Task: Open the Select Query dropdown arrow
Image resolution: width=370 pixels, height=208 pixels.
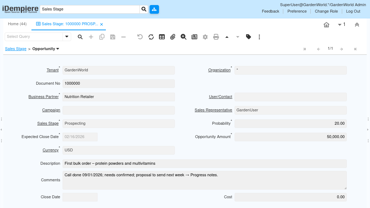Action: (x=67, y=37)
